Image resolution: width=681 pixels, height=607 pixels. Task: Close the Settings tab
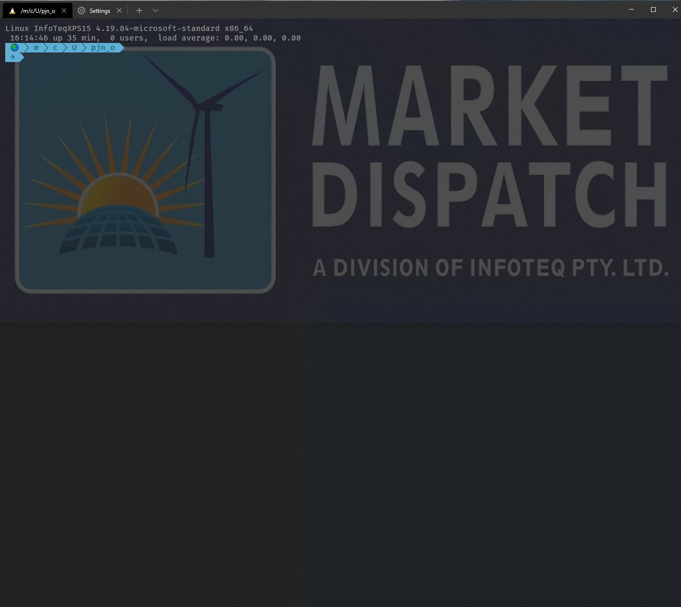[x=119, y=10]
